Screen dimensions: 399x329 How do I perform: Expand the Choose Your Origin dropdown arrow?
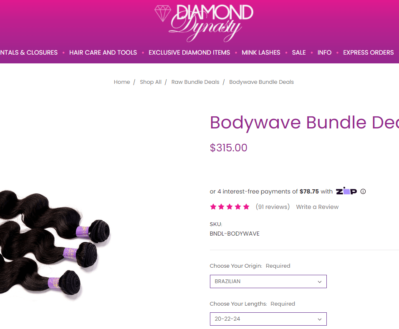pos(320,282)
